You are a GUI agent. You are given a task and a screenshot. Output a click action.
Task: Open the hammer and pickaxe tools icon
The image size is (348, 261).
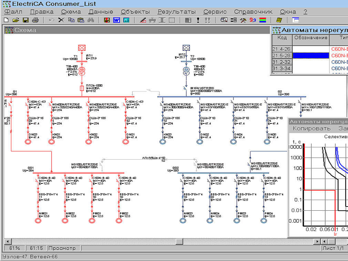[x=243, y=20]
